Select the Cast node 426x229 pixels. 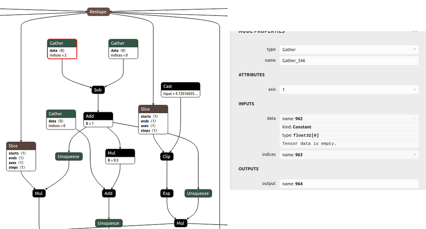click(180, 90)
